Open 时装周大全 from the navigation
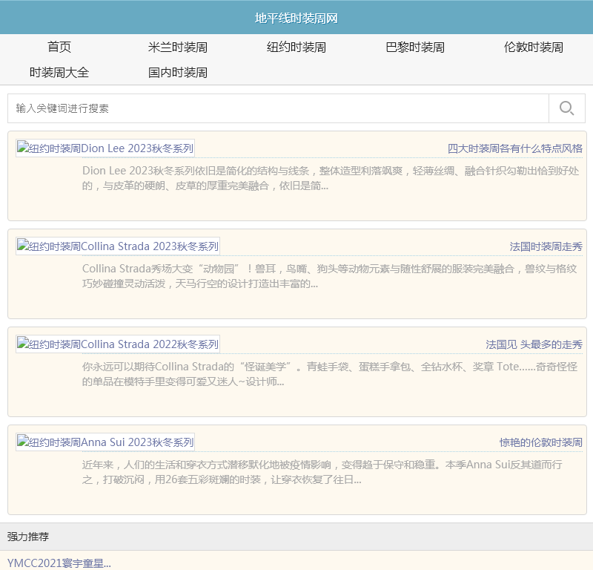Viewport: 593px width, 570px height. (59, 72)
